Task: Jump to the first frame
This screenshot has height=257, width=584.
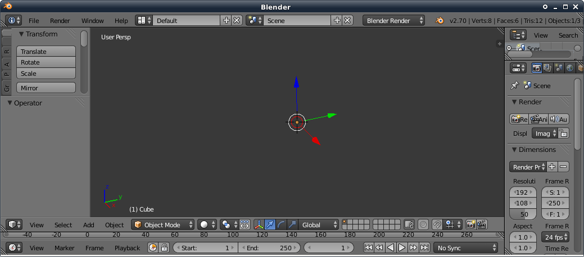Action: [368, 247]
